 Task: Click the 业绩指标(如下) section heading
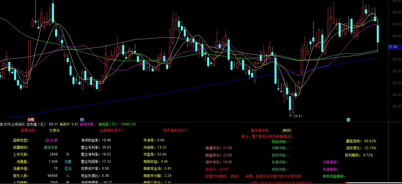click(x=112, y=130)
